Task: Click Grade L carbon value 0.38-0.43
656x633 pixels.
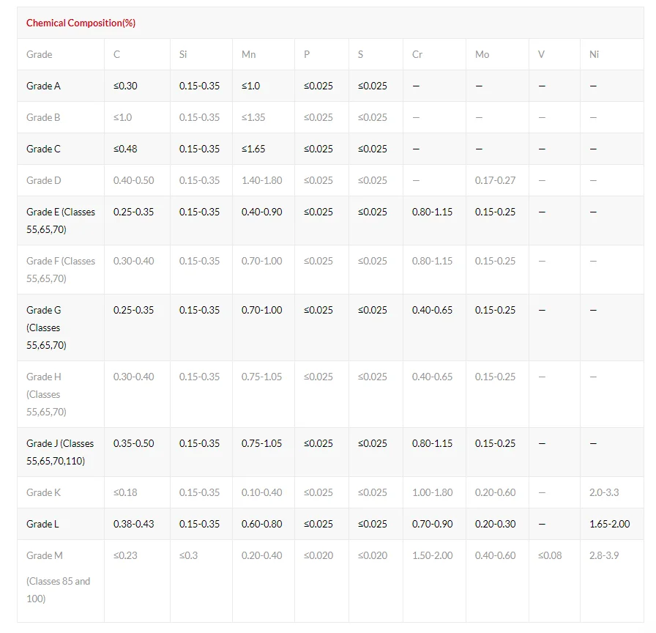Action: (133, 524)
